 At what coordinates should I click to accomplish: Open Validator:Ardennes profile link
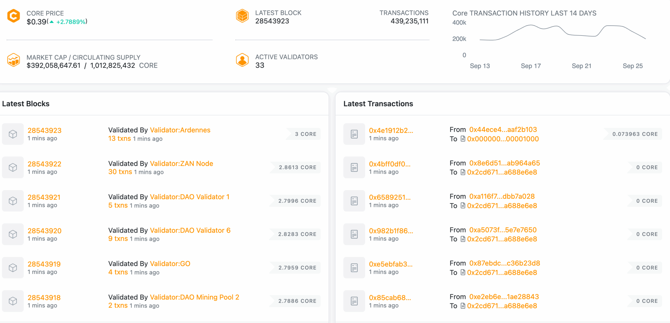coord(180,130)
